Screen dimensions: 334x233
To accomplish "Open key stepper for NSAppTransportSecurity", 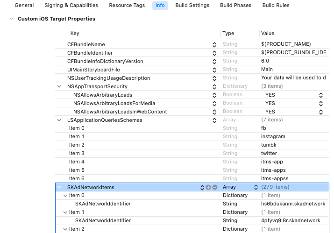I will pos(214,87).
